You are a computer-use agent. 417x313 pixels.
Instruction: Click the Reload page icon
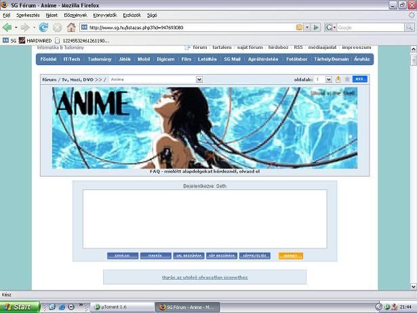[43, 27]
